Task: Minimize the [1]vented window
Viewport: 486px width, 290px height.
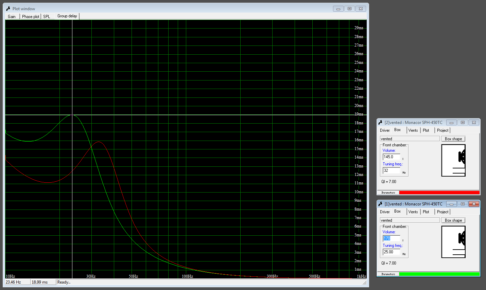Action: point(451,204)
